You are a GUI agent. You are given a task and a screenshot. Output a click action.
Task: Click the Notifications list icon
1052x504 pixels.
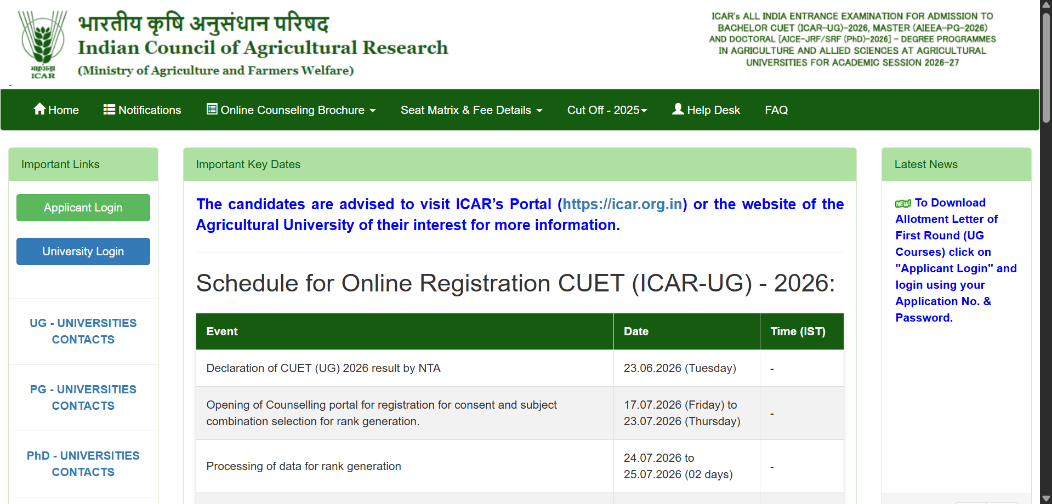point(109,110)
